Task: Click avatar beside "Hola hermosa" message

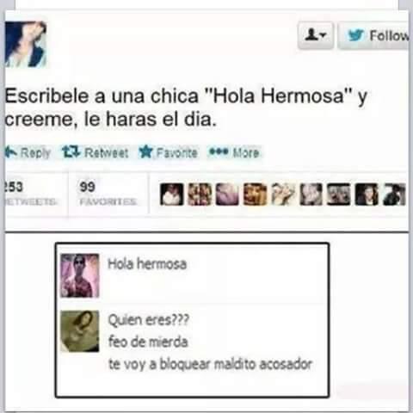Action: tap(80, 275)
